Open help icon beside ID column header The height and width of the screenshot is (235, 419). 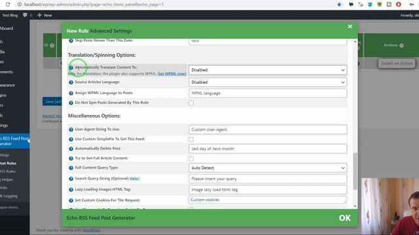(52, 46)
